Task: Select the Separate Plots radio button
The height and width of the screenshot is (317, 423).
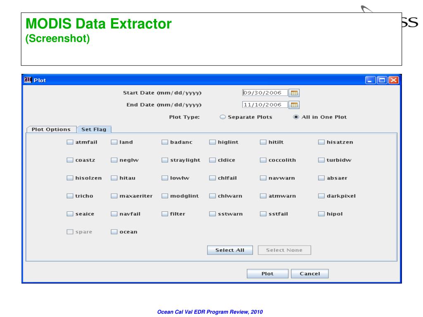Action: pos(223,117)
